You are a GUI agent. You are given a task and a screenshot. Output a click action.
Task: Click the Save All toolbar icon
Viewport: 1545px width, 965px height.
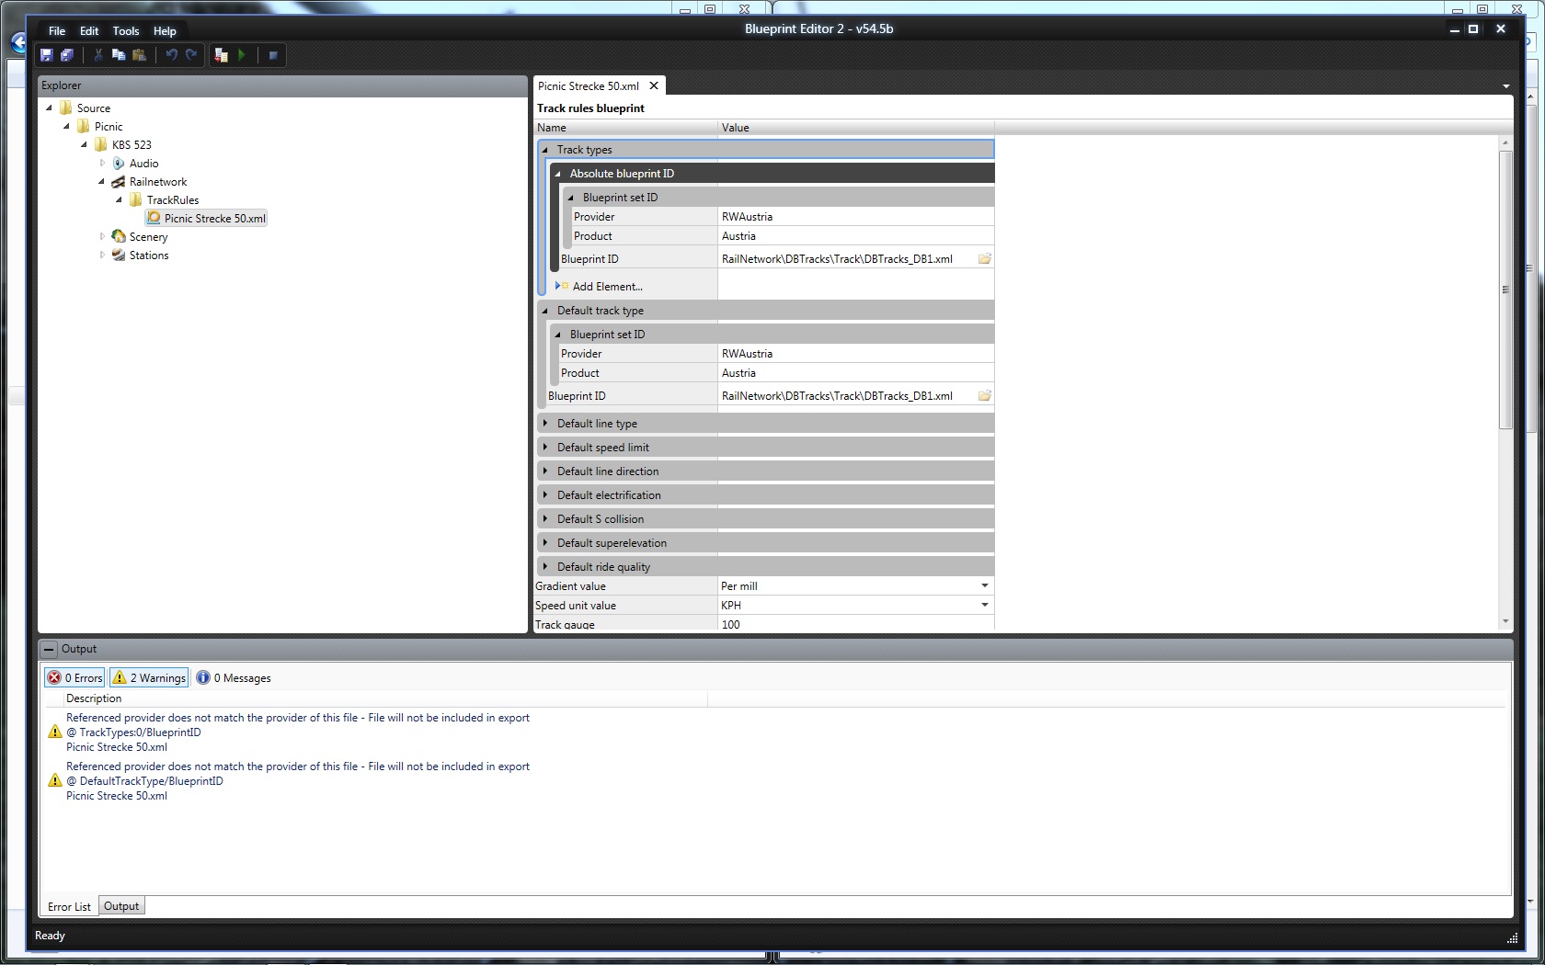(67, 55)
